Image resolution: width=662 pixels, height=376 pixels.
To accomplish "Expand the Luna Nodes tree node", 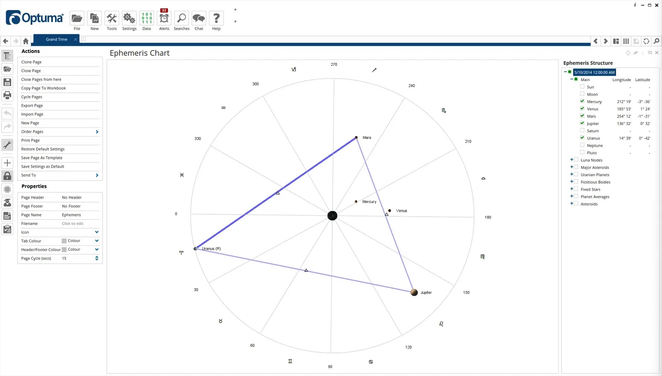I will (x=572, y=160).
